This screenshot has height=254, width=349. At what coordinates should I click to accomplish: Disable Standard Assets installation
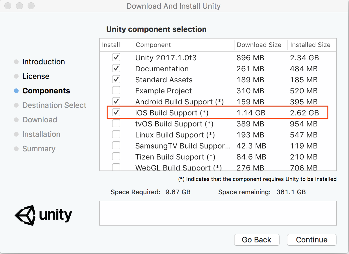[116, 79]
